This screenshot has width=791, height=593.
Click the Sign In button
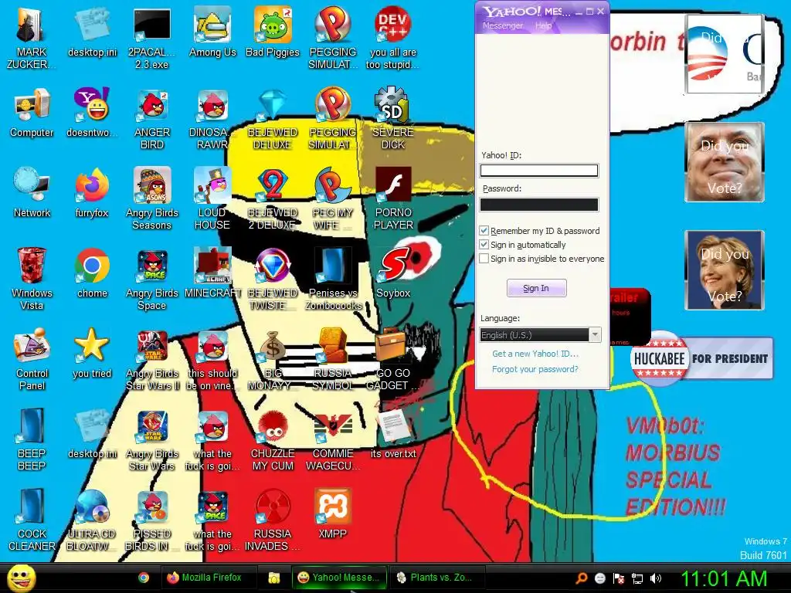pos(536,288)
